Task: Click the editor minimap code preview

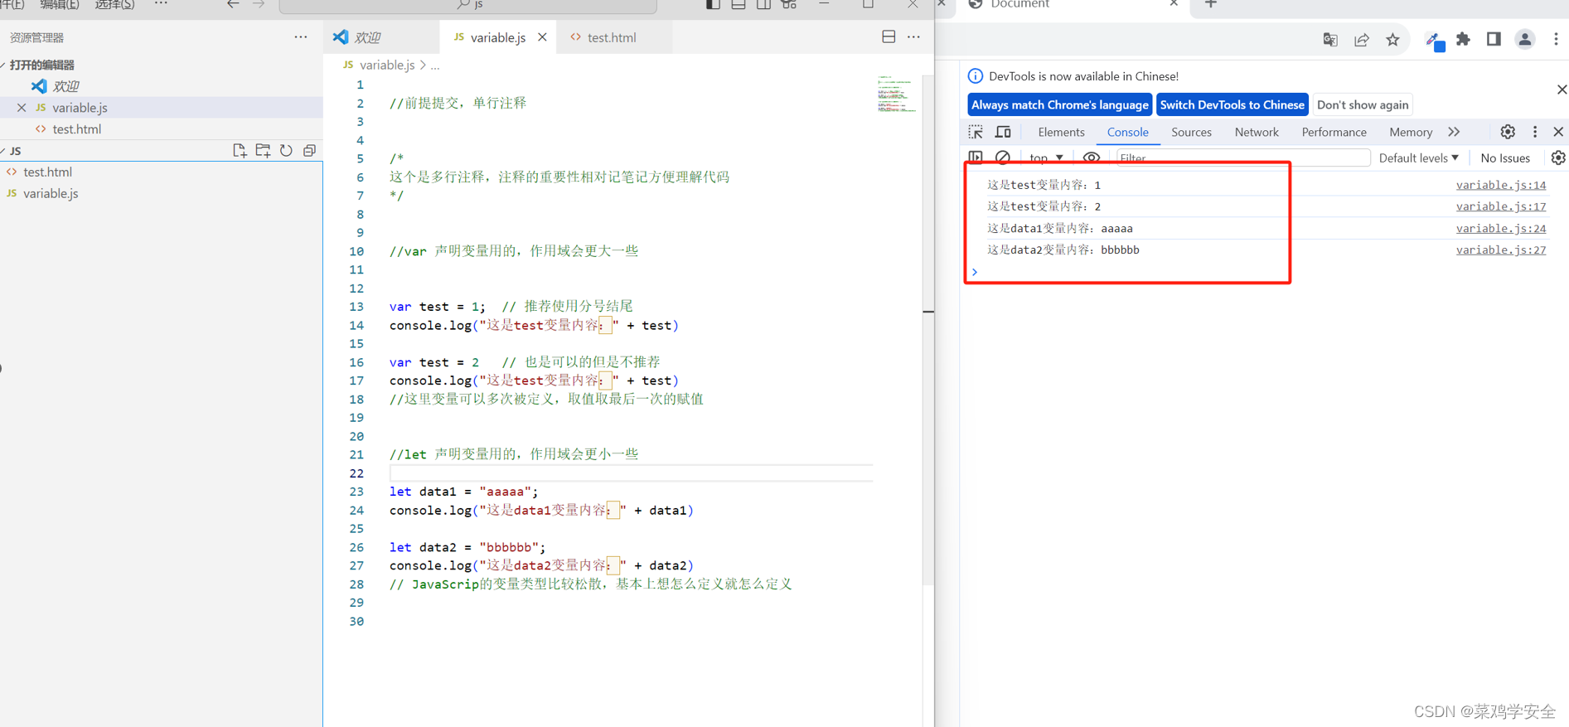Action: point(896,94)
